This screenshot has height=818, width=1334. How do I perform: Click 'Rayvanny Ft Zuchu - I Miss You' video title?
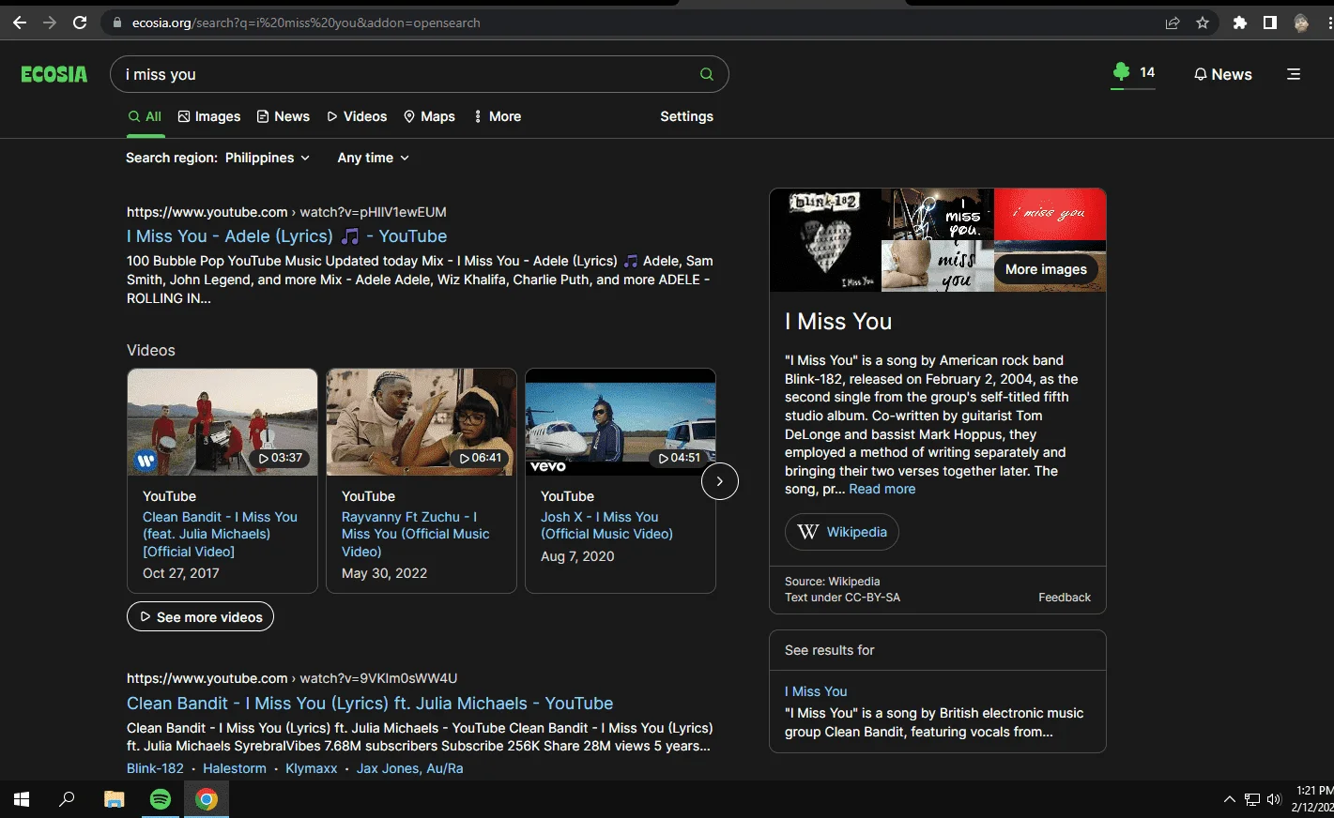coord(416,534)
